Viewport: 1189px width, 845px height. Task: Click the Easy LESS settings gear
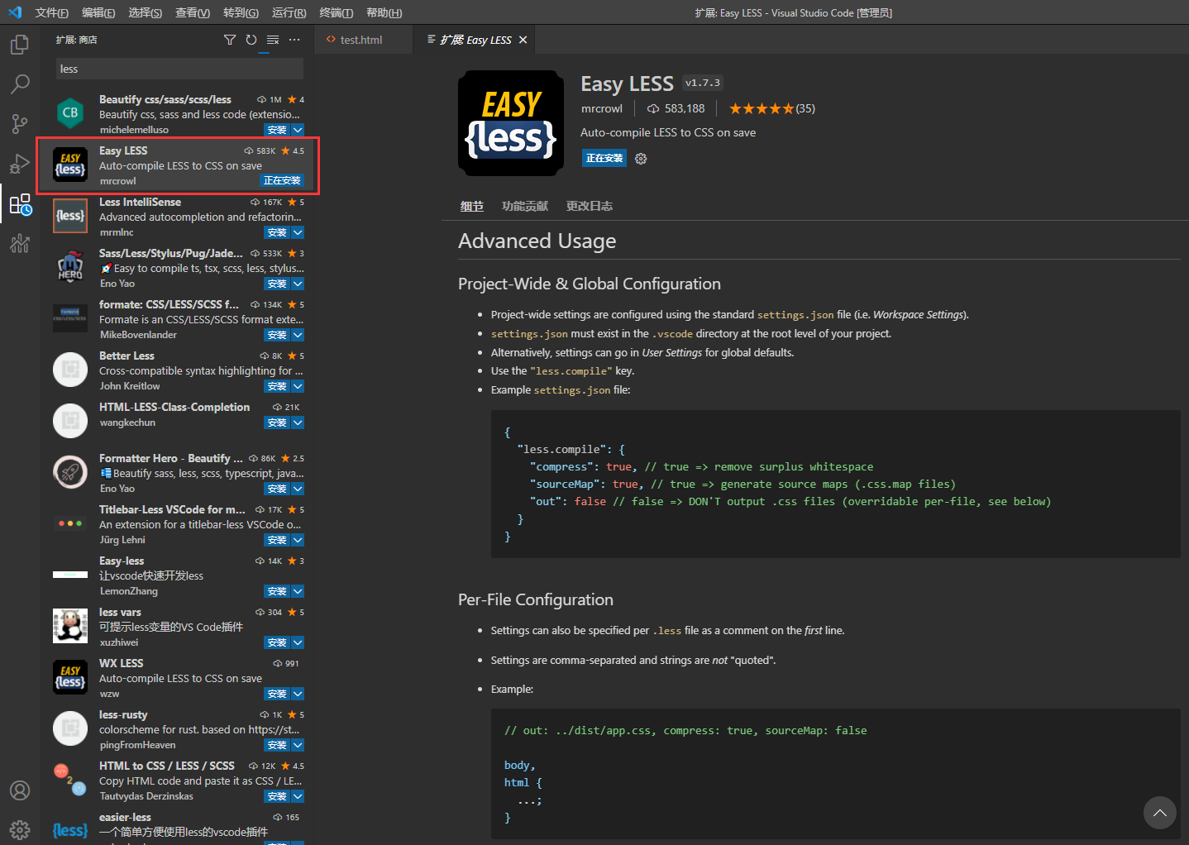(x=641, y=159)
